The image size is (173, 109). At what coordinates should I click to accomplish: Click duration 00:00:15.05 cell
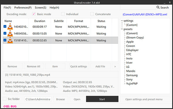click(40, 34)
